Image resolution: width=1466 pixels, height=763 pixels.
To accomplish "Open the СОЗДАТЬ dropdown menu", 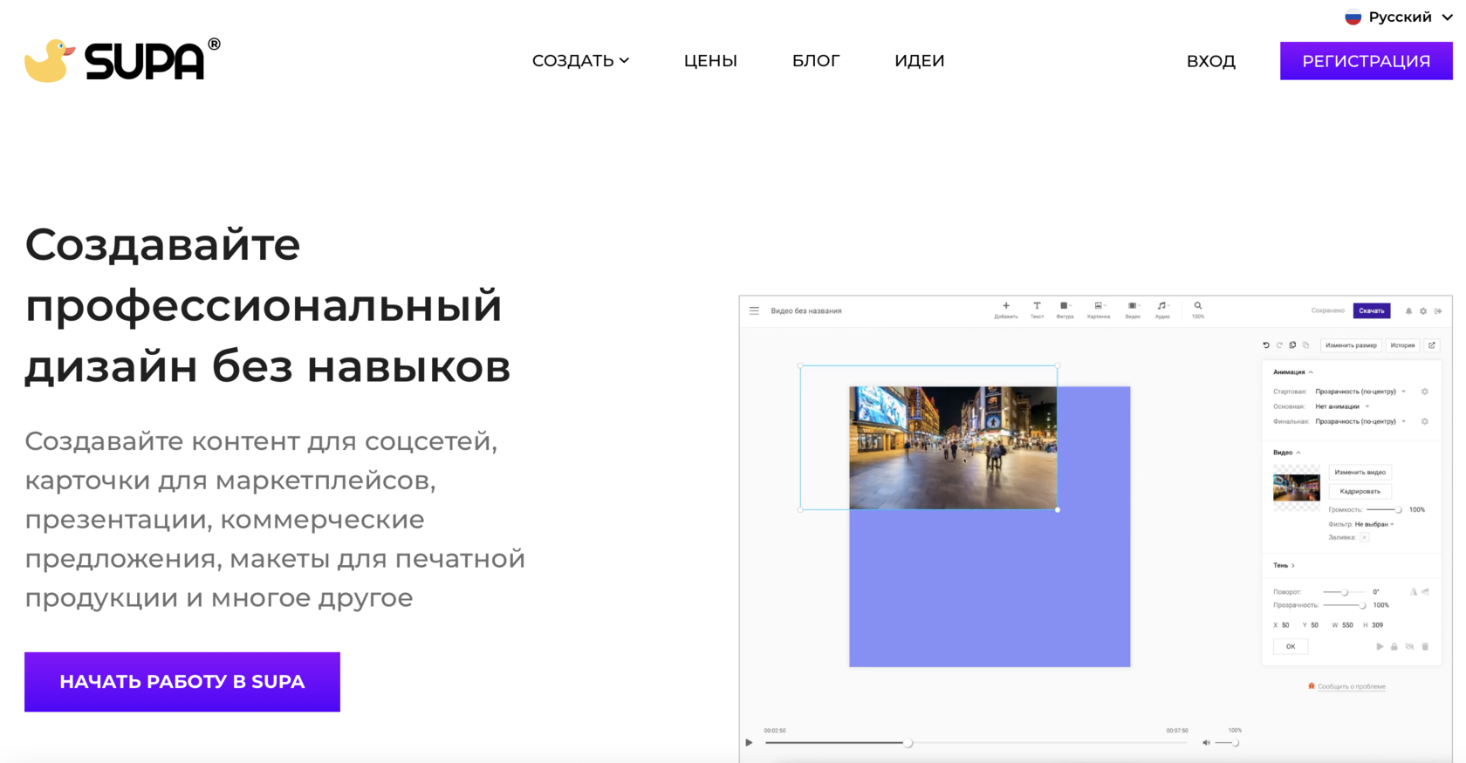I will [x=580, y=61].
